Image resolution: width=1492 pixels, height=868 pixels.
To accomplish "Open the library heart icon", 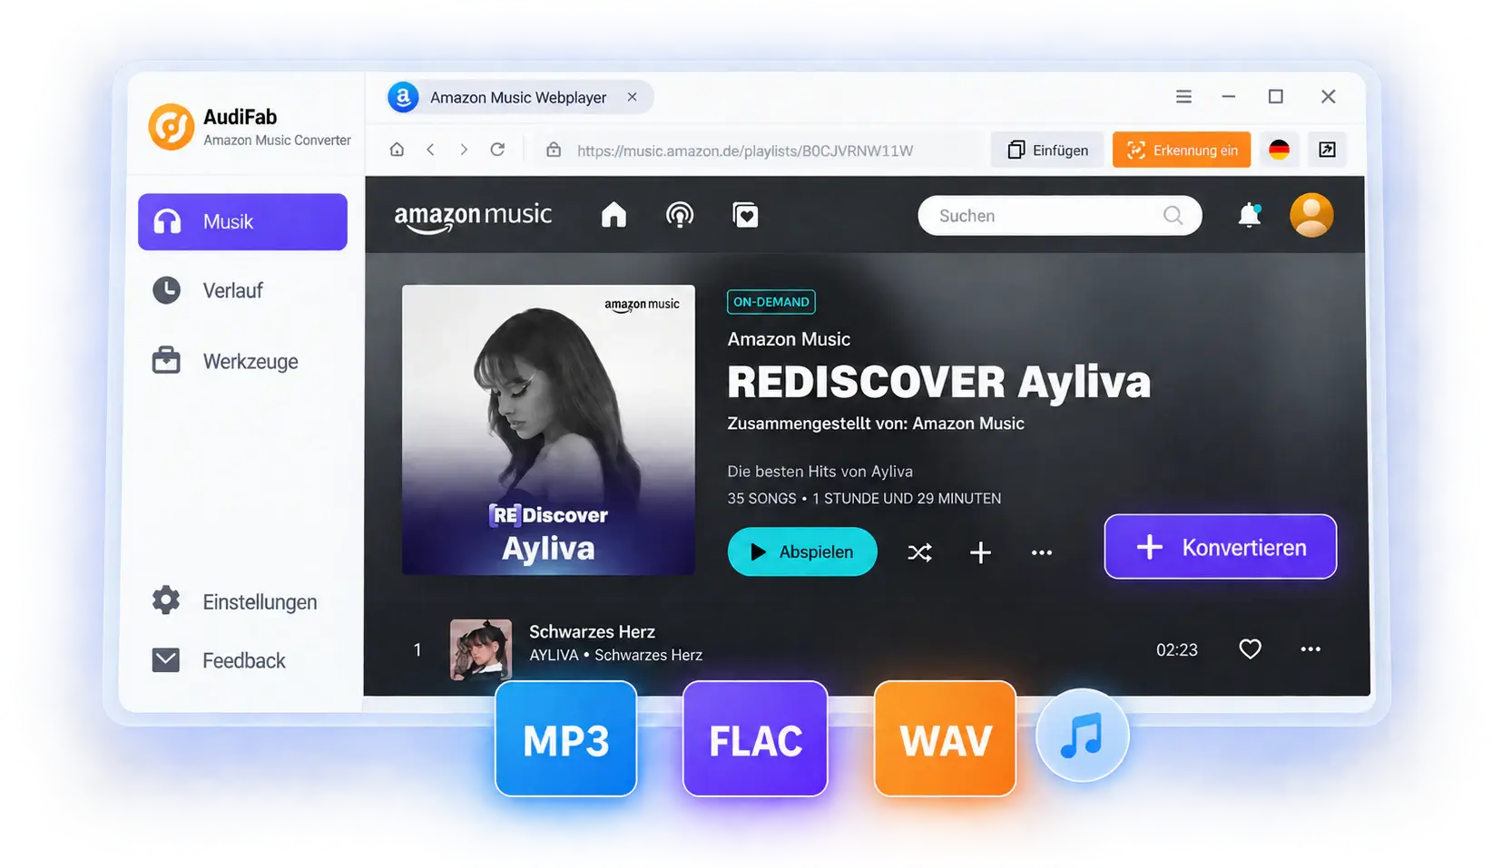I will (x=745, y=215).
